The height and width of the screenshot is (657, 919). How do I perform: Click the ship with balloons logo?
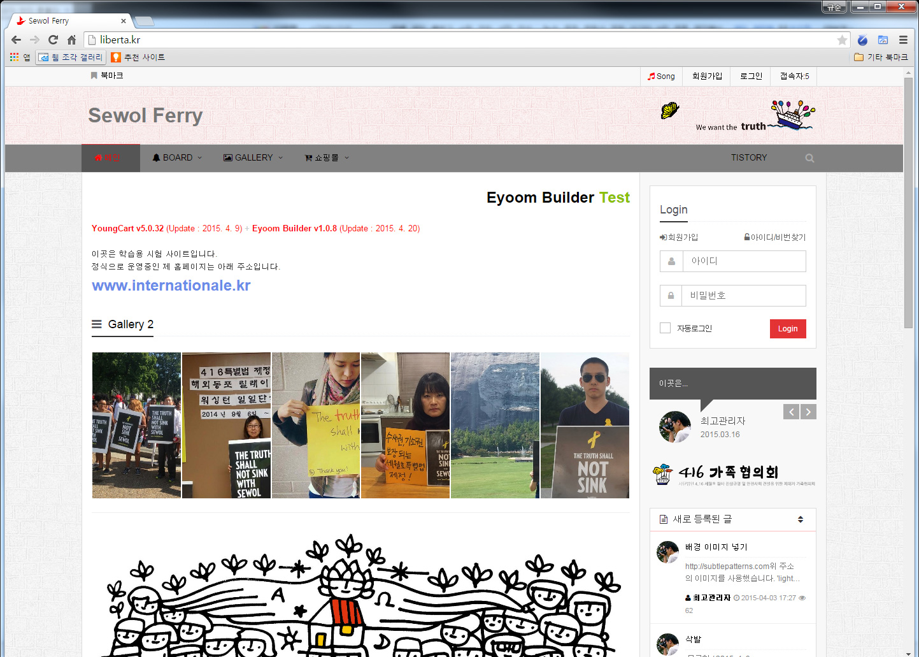click(x=792, y=115)
